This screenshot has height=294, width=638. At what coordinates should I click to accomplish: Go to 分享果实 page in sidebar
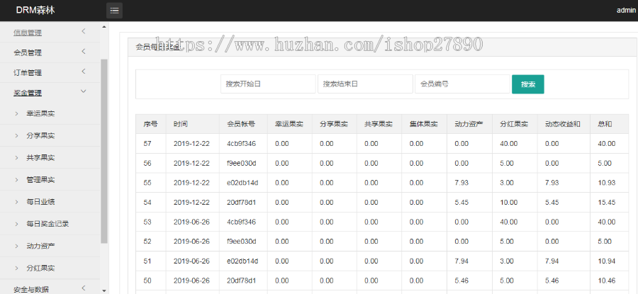pyautogui.click(x=40, y=136)
